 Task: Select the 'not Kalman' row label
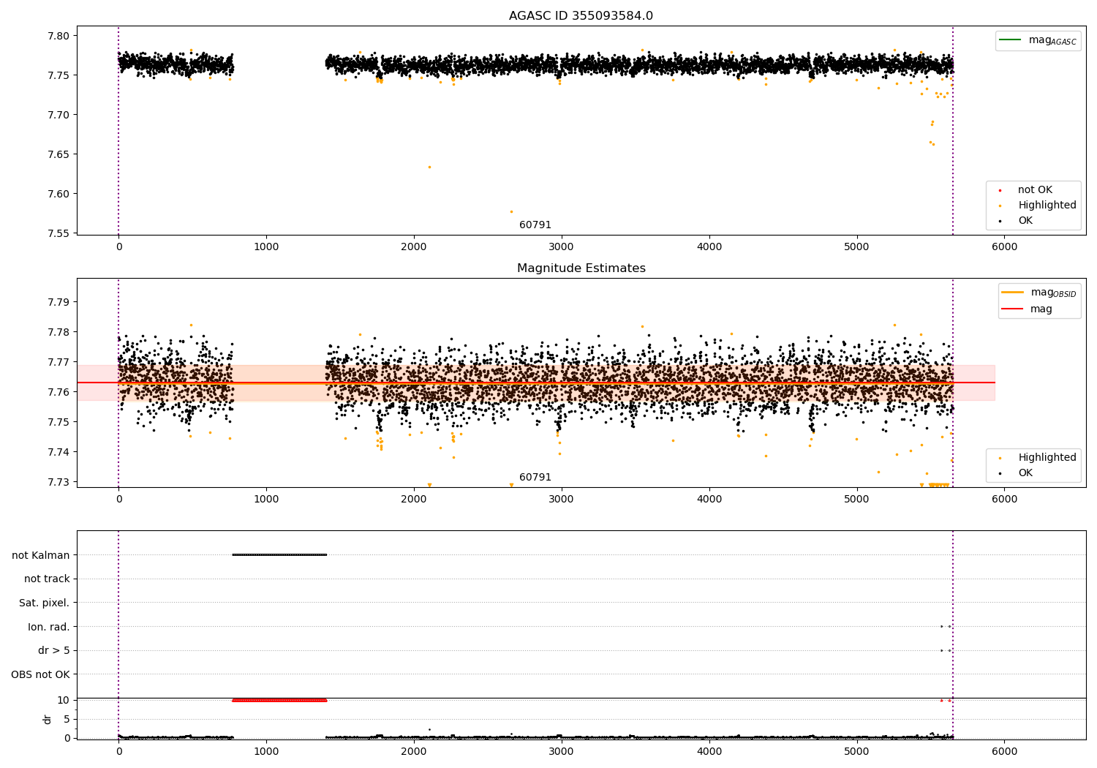pyautogui.click(x=41, y=555)
